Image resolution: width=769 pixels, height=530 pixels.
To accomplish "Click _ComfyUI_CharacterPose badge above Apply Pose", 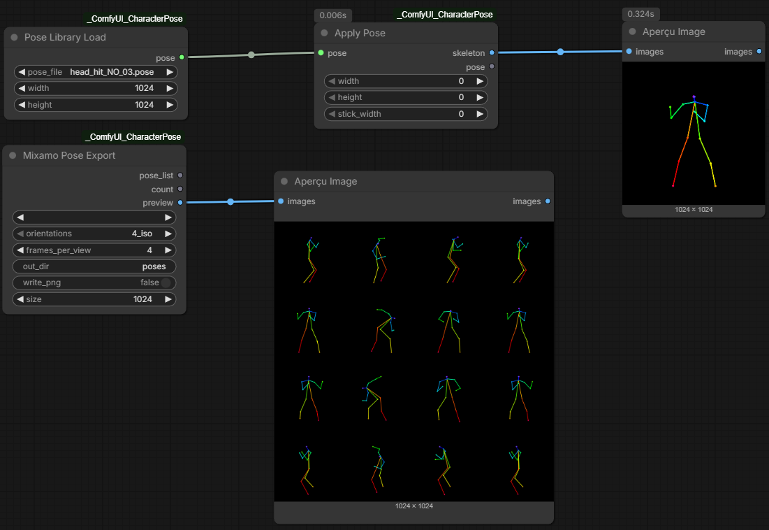I will pos(446,15).
